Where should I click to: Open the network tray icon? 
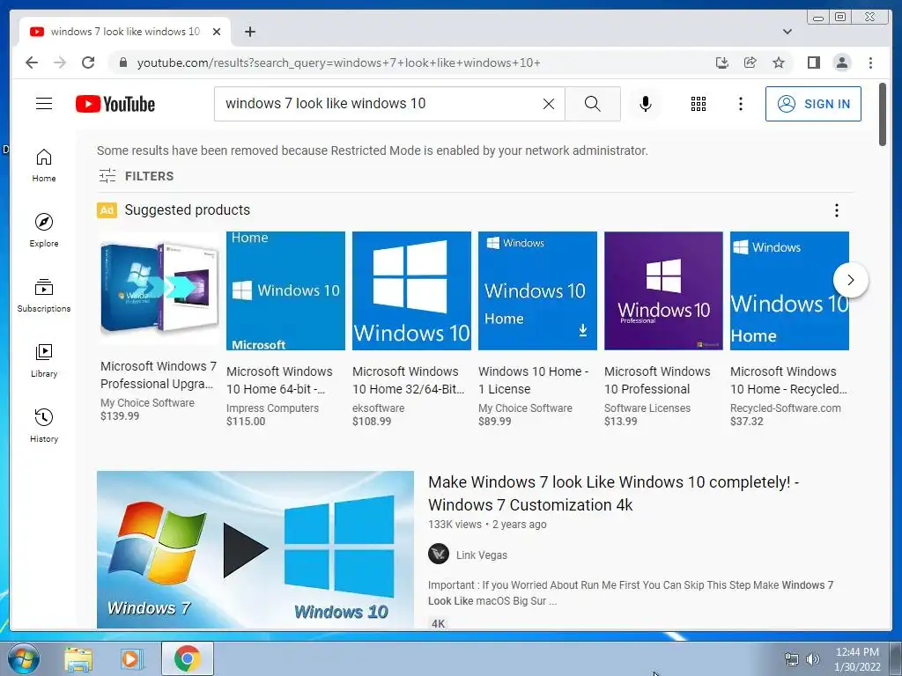pyautogui.click(x=792, y=659)
